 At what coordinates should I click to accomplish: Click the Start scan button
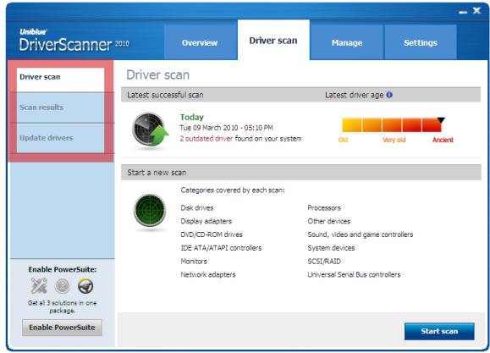(x=439, y=331)
